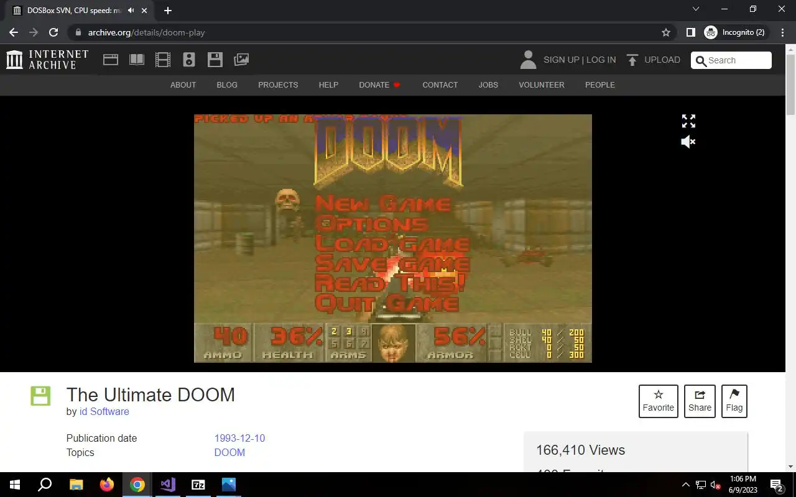Image resolution: width=796 pixels, height=497 pixels.
Task: Click the address bar URL
Action: [146, 32]
